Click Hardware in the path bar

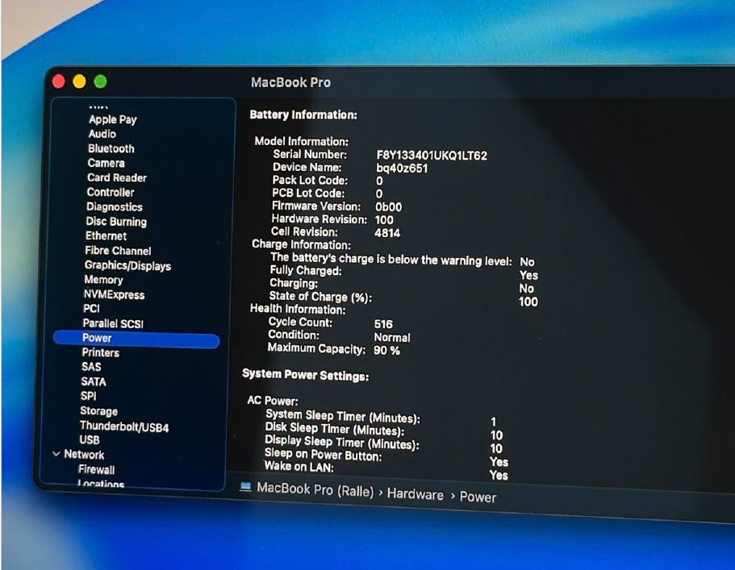(416, 494)
